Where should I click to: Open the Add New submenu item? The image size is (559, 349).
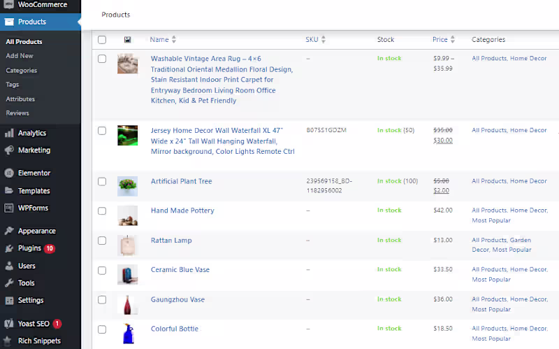[x=20, y=56]
